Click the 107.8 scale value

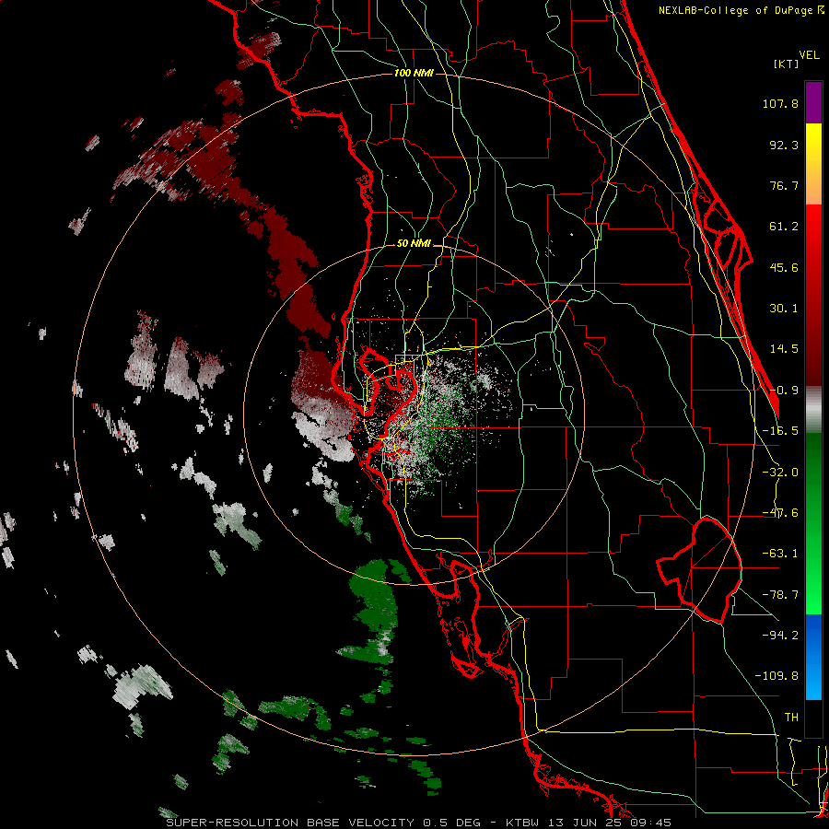coord(780,103)
